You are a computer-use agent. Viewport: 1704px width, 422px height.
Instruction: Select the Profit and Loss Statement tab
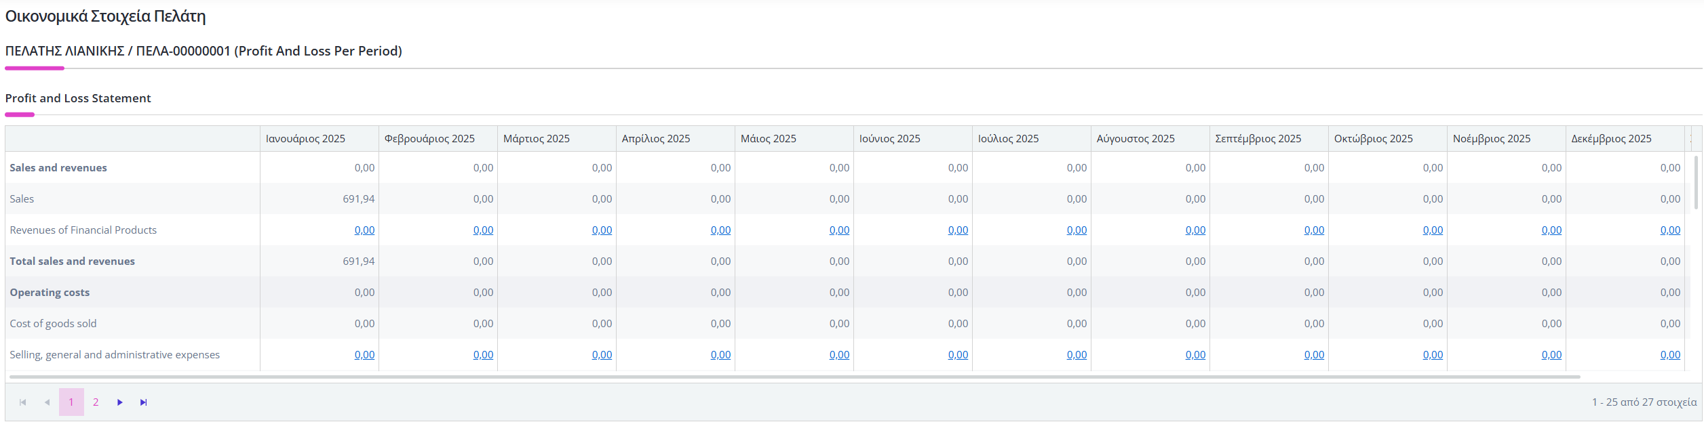pos(78,98)
